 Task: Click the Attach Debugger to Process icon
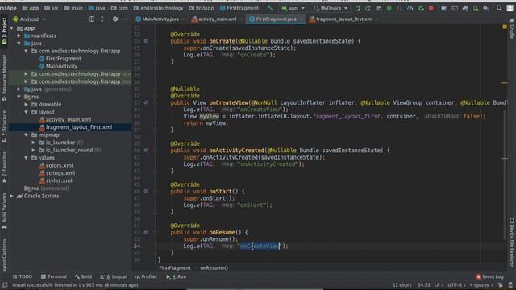(x=421, y=8)
